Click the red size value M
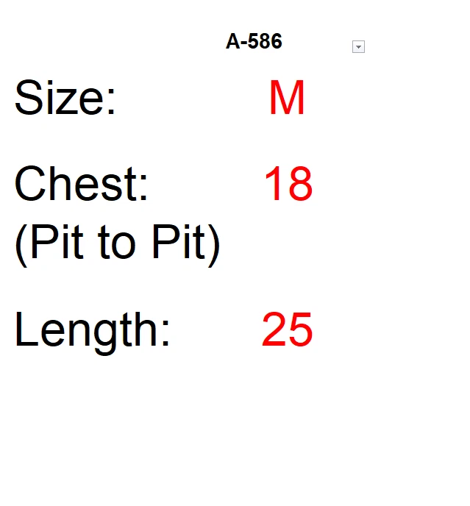470x506 pixels. [x=287, y=99]
